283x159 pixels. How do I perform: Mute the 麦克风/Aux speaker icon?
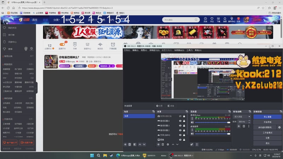[x=192, y=122]
